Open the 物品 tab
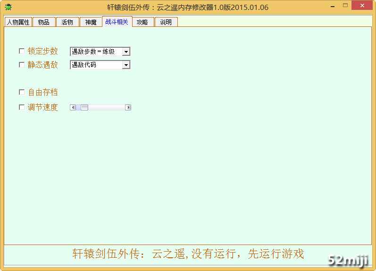Screen dimensions: 376x271 click(44, 22)
